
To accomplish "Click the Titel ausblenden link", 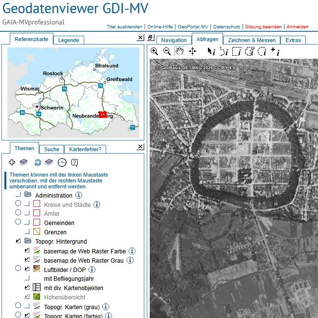I will (125, 27).
